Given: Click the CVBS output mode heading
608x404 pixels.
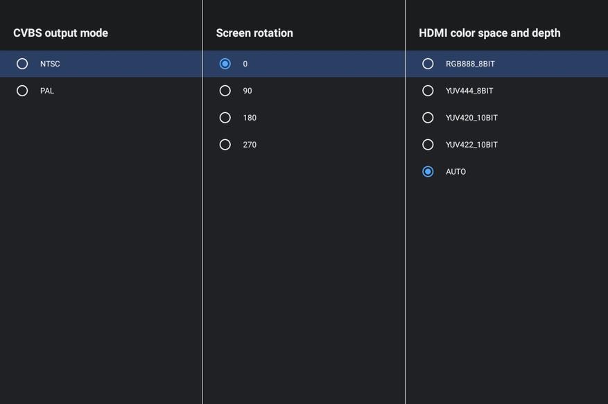Looking at the screenshot, I should point(60,33).
